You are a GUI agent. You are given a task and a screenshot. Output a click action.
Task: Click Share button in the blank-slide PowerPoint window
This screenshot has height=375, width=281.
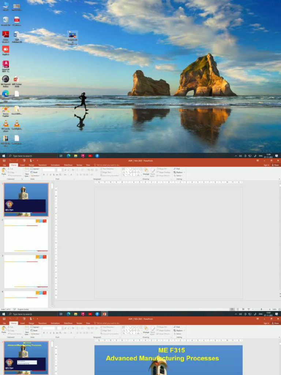pyautogui.click(x=276, y=165)
